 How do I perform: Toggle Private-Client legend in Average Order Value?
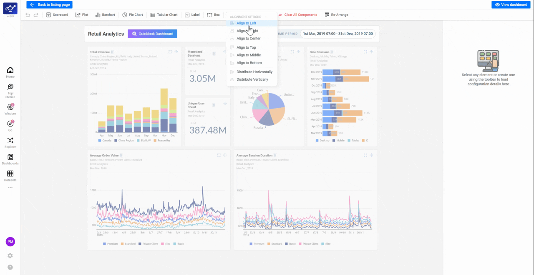[148, 244]
